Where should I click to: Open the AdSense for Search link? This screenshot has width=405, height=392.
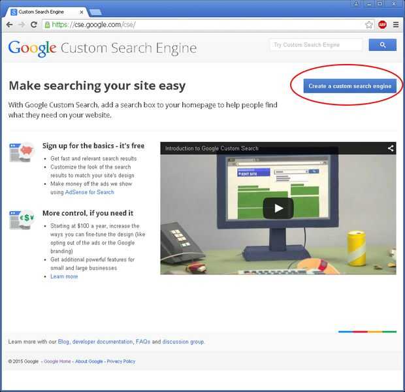pyautogui.click(x=89, y=192)
